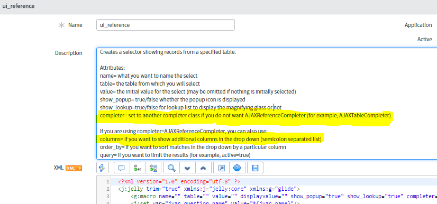Click the 'show_popup= true/false' description line
The image size is (437, 204).
point(172,99)
